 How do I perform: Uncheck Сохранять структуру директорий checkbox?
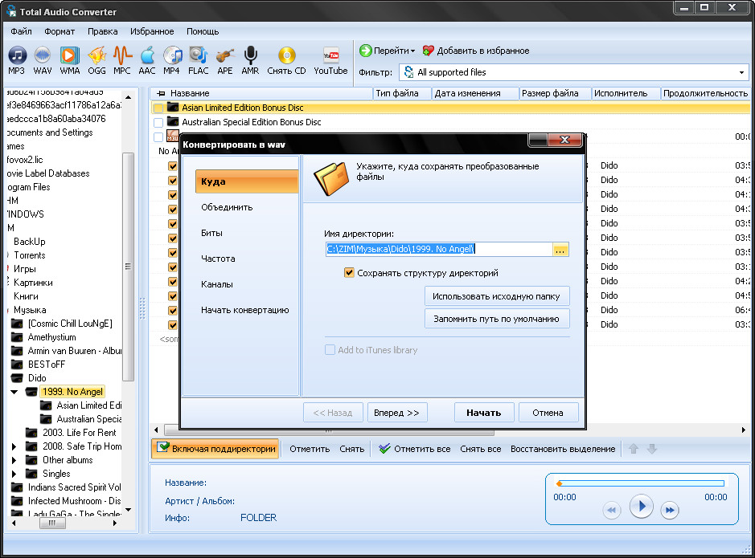click(349, 273)
